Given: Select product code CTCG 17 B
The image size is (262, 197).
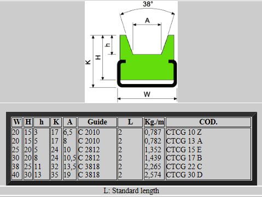Looking at the screenshot, I should point(184,158).
